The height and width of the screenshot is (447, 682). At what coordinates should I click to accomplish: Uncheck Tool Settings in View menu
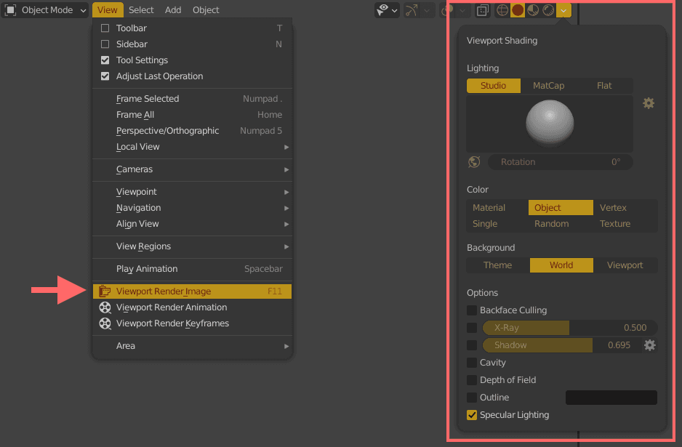pyautogui.click(x=105, y=60)
